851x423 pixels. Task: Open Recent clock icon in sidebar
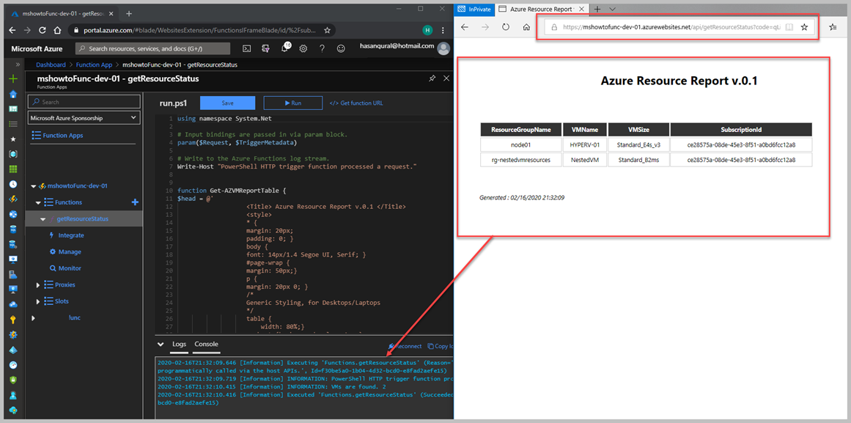[14, 183]
